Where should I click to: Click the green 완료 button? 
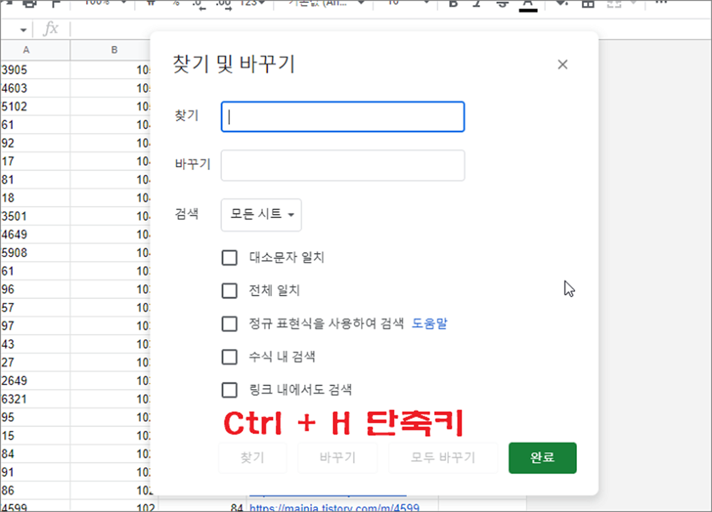542,458
